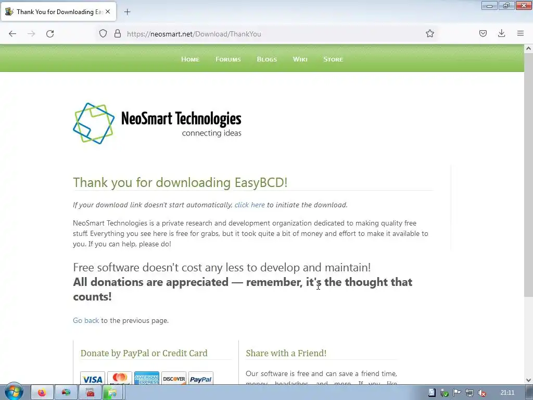This screenshot has width=533, height=400.
Task: Follow the 'Go back' link
Action: coord(86,320)
